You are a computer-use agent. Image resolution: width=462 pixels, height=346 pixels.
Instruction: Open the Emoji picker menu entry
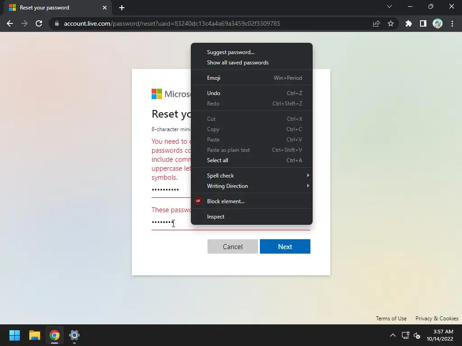[x=252, y=77]
